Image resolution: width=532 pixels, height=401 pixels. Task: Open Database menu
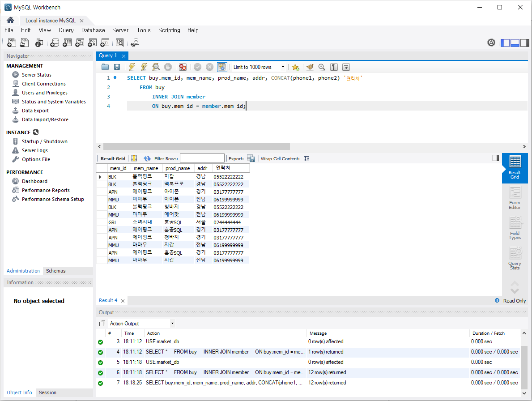point(93,30)
